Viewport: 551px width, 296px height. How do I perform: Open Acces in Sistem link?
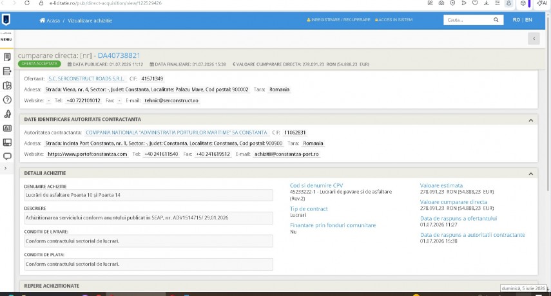click(x=394, y=20)
